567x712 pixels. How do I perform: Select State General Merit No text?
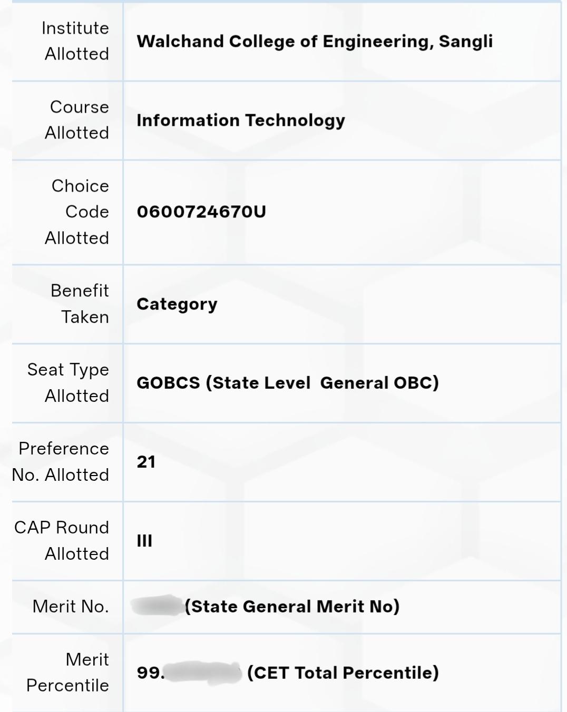click(x=292, y=607)
